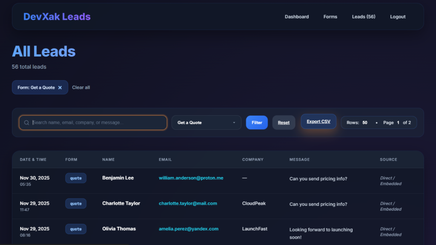Change the Rows value from 50

click(x=365, y=122)
